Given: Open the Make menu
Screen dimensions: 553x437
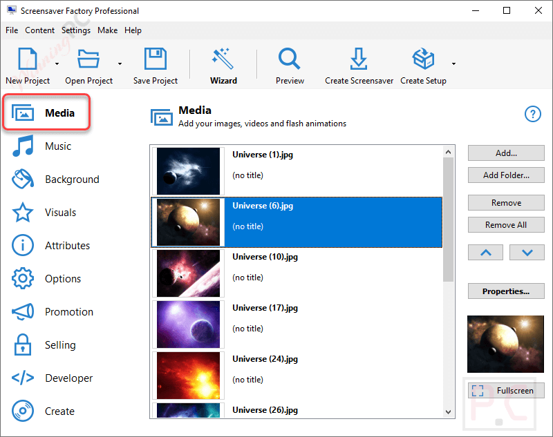Looking at the screenshot, I should pos(108,30).
